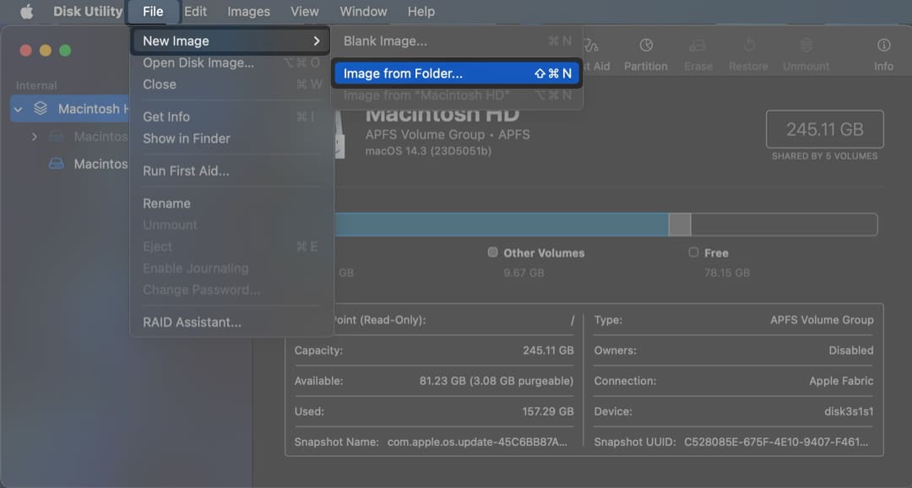Open the Help menu
This screenshot has width=912, height=488.
point(421,12)
